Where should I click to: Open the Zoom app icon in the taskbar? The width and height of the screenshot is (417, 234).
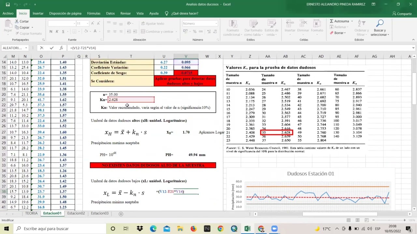(274, 228)
